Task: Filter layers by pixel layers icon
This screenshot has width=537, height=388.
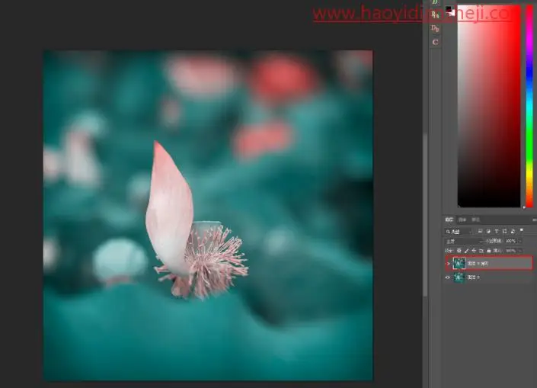Action: 480,231
